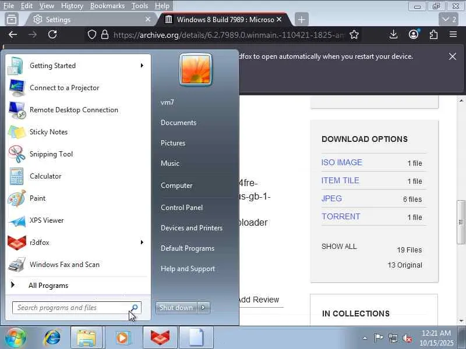Open the Help menu

(x=162, y=6)
